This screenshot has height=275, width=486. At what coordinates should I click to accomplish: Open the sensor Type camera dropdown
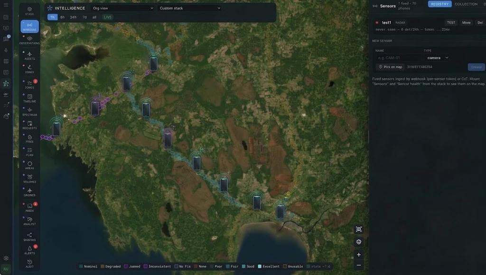pos(437,58)
